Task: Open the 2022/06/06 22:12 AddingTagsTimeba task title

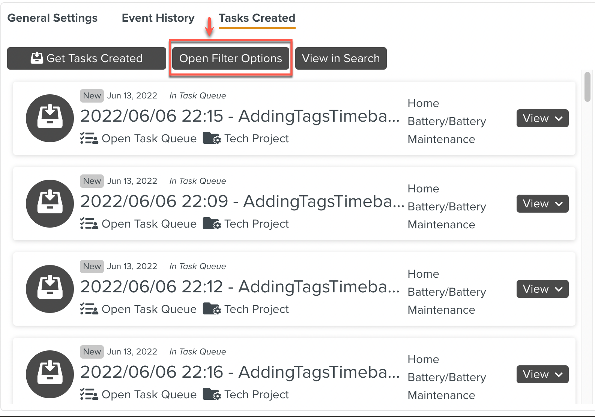Action: coord(240,287)
